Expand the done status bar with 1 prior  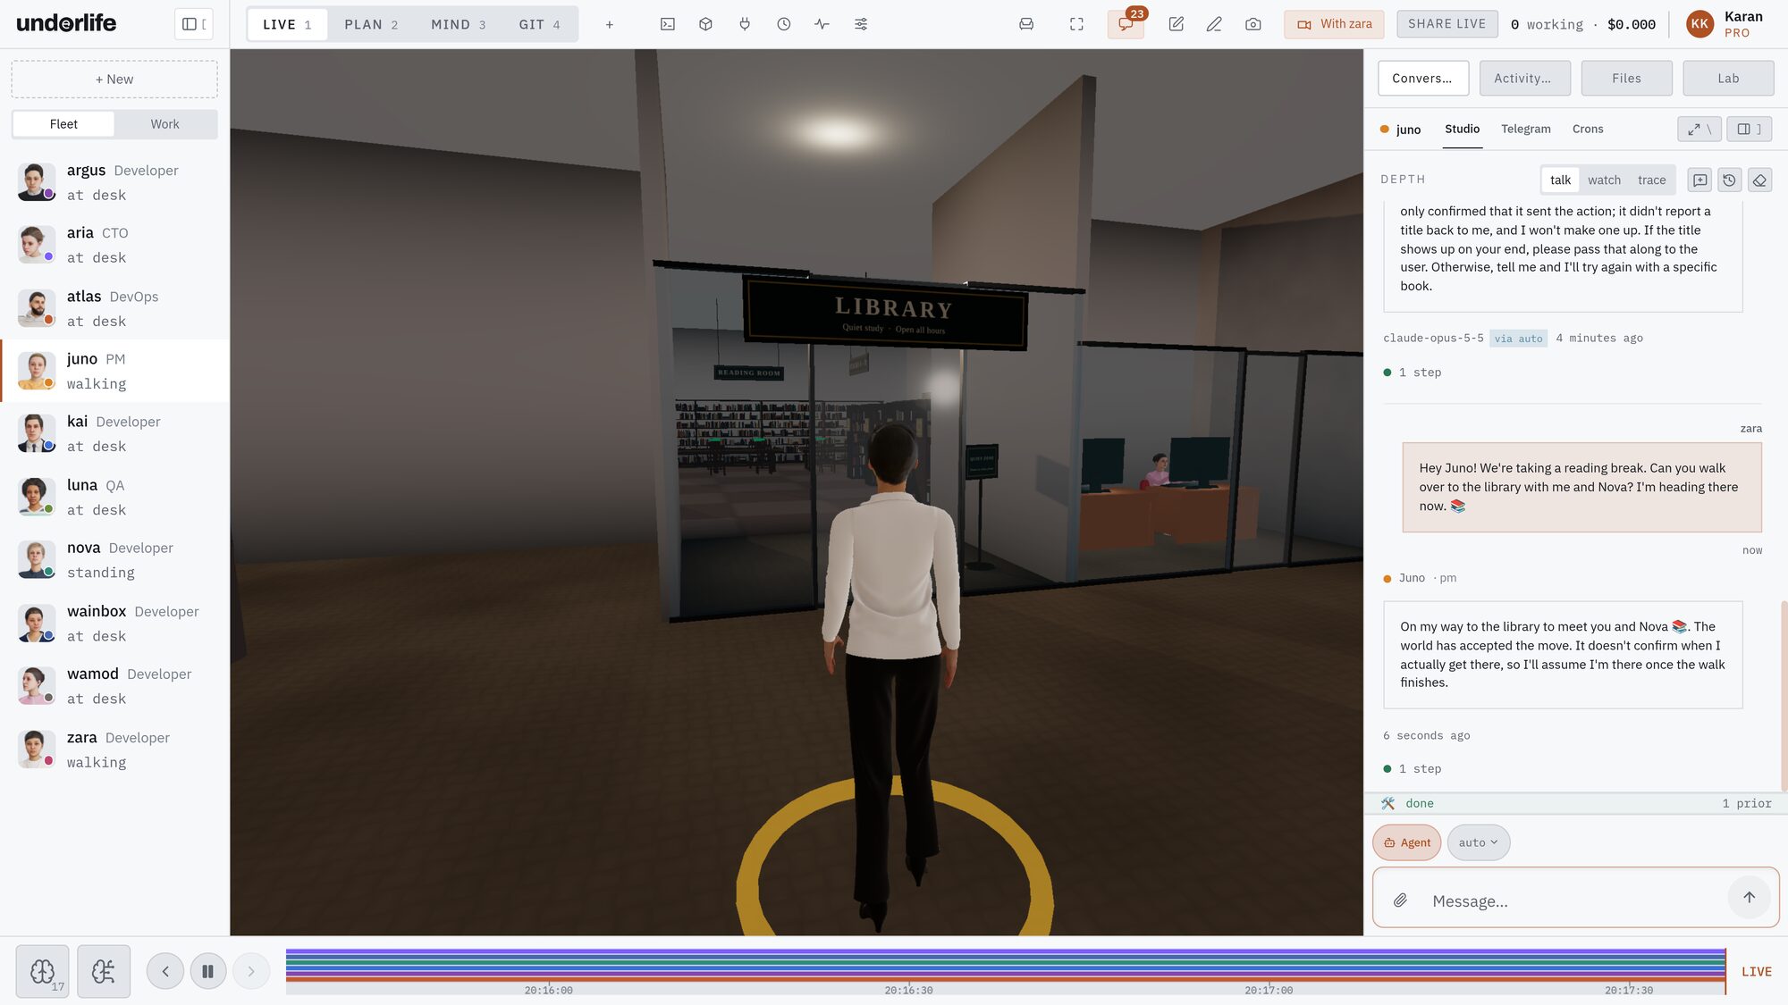1575,803
